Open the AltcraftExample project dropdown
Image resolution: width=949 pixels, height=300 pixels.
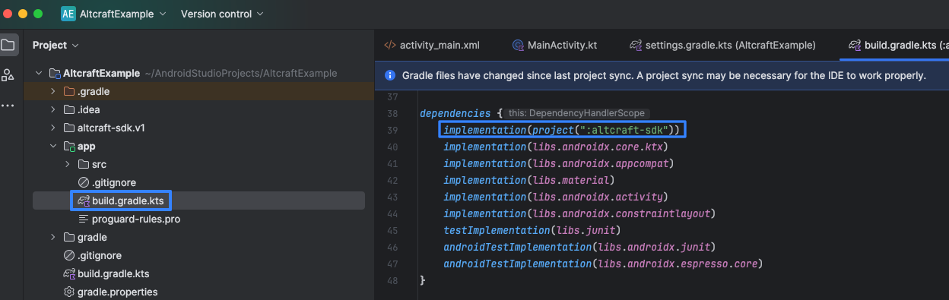tap(115, 14)
